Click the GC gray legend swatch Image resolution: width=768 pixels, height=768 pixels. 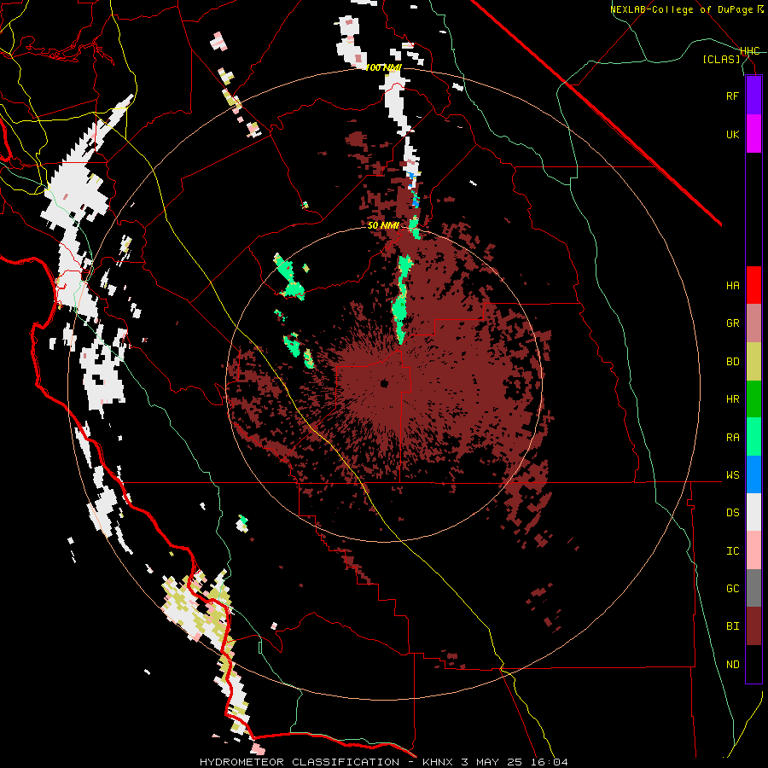pyautogui.click(x=753, y=588)
